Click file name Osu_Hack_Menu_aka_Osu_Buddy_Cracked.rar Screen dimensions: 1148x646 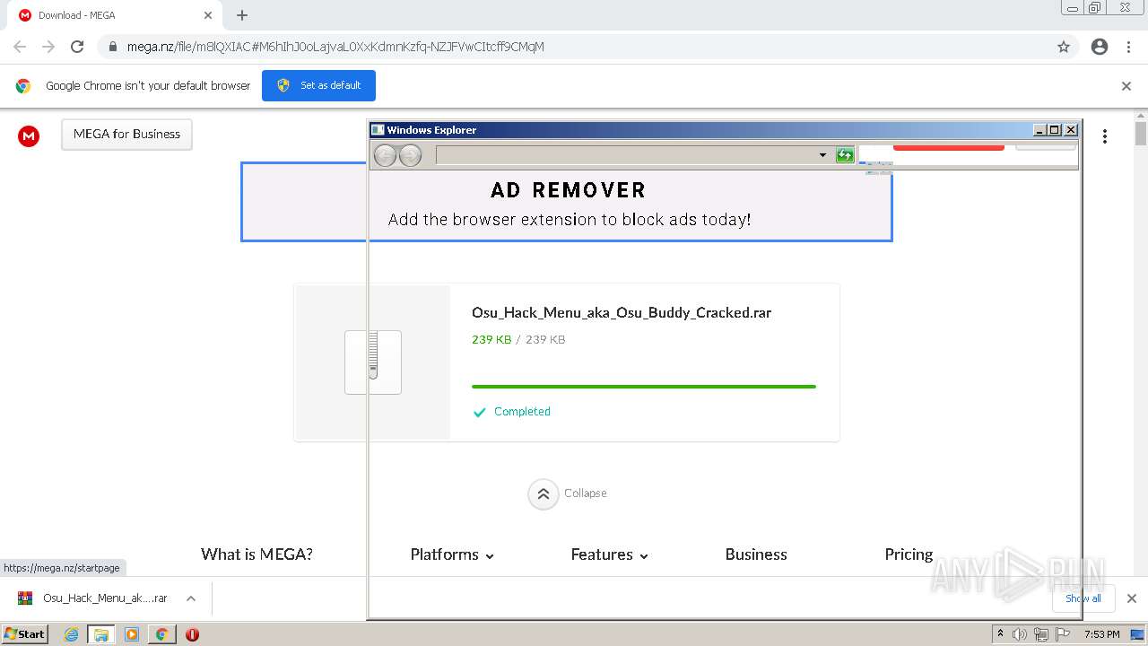(622, 313)
